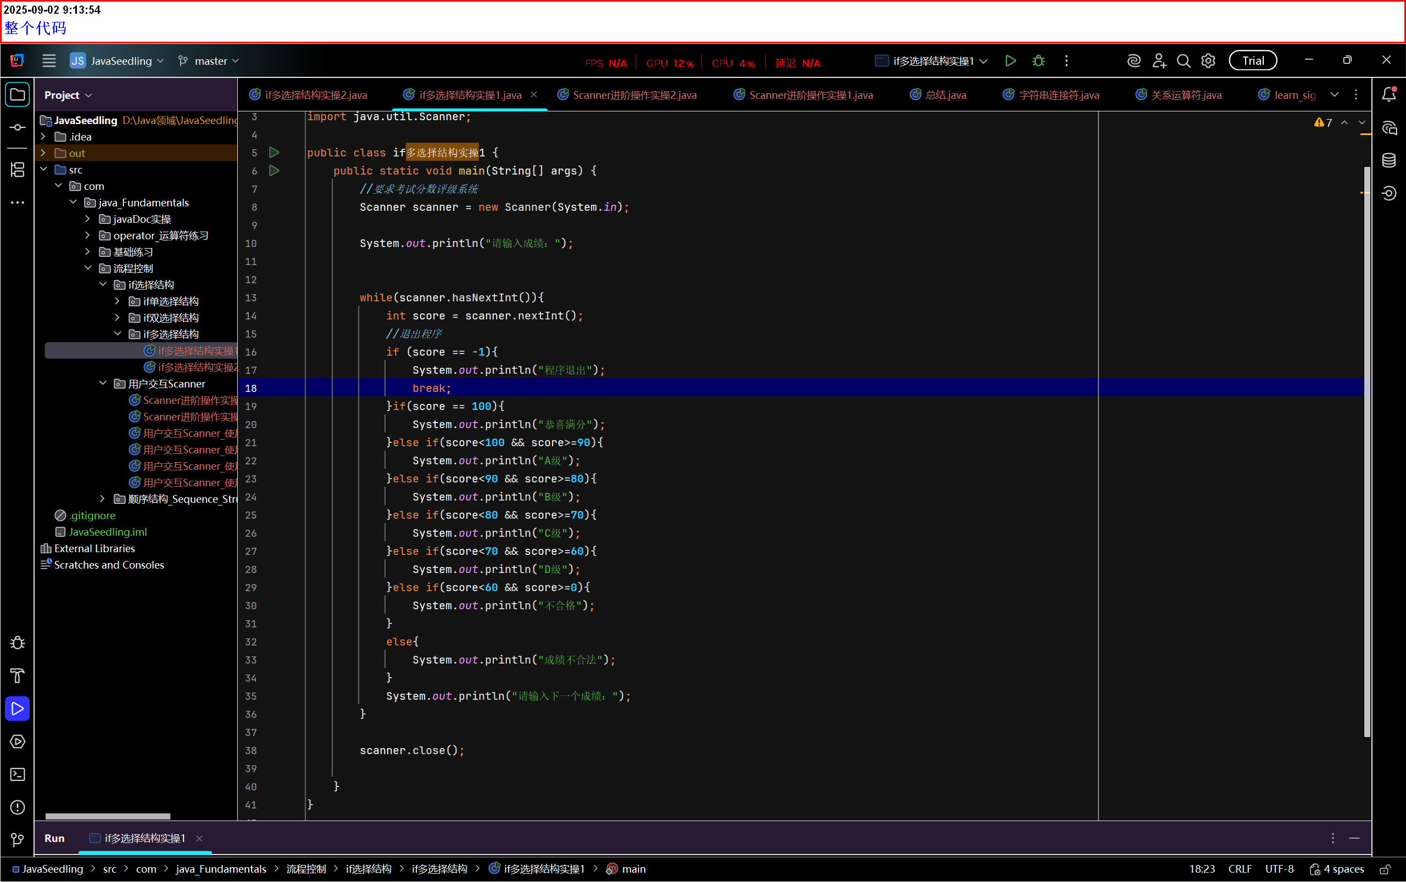Click the Project panel horizontal scrollbar
The image size is (1406, 882).
click(x=108, y=816)
